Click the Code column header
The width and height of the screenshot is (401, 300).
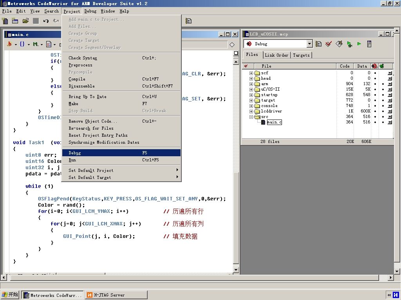pos(345,66)
